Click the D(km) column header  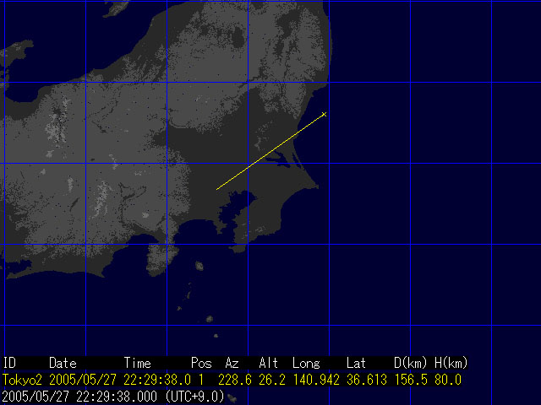tap(411, 363)
